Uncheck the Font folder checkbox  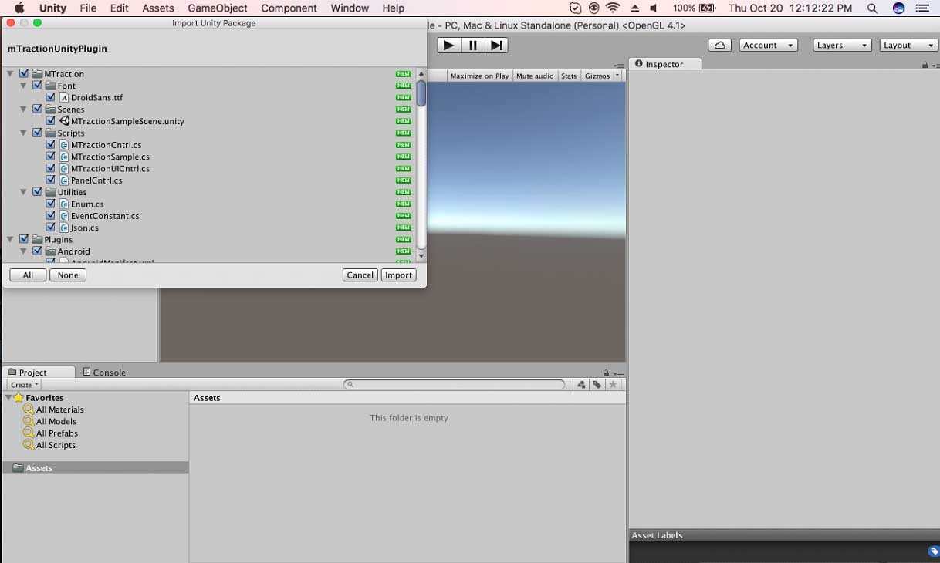pos(37,86)
